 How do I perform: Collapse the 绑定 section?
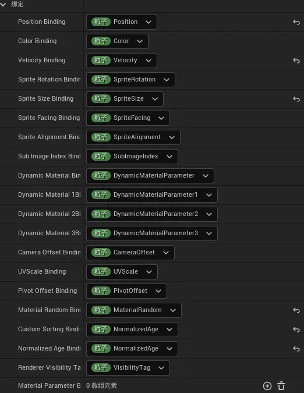pyautogui.click(x=3, y=4)
